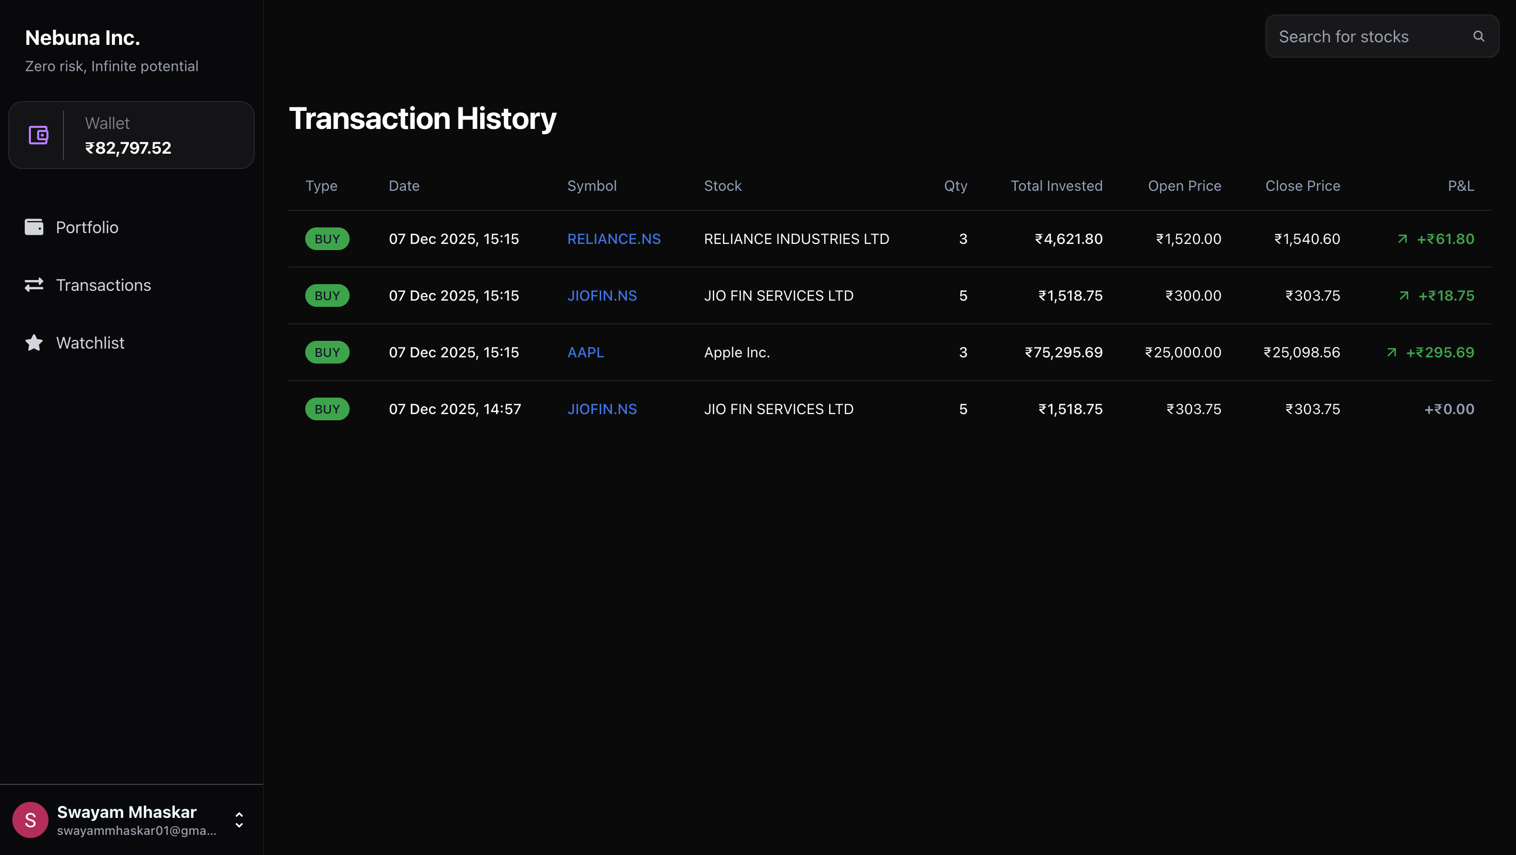
Task: Click JIOFIN.NS link in 14:57 row
Action: click(601, 409)
